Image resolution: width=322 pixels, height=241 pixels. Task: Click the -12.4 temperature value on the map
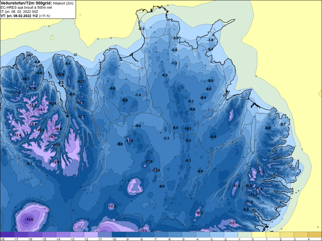(17, 135)
